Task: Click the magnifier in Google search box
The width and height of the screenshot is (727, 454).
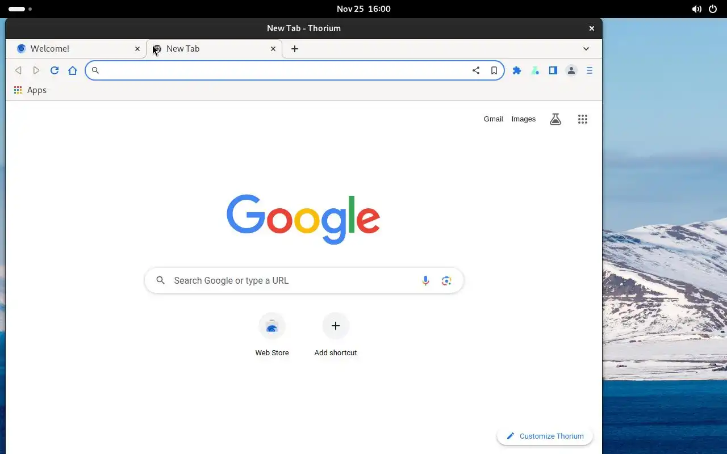Action: tap(161, 280)
